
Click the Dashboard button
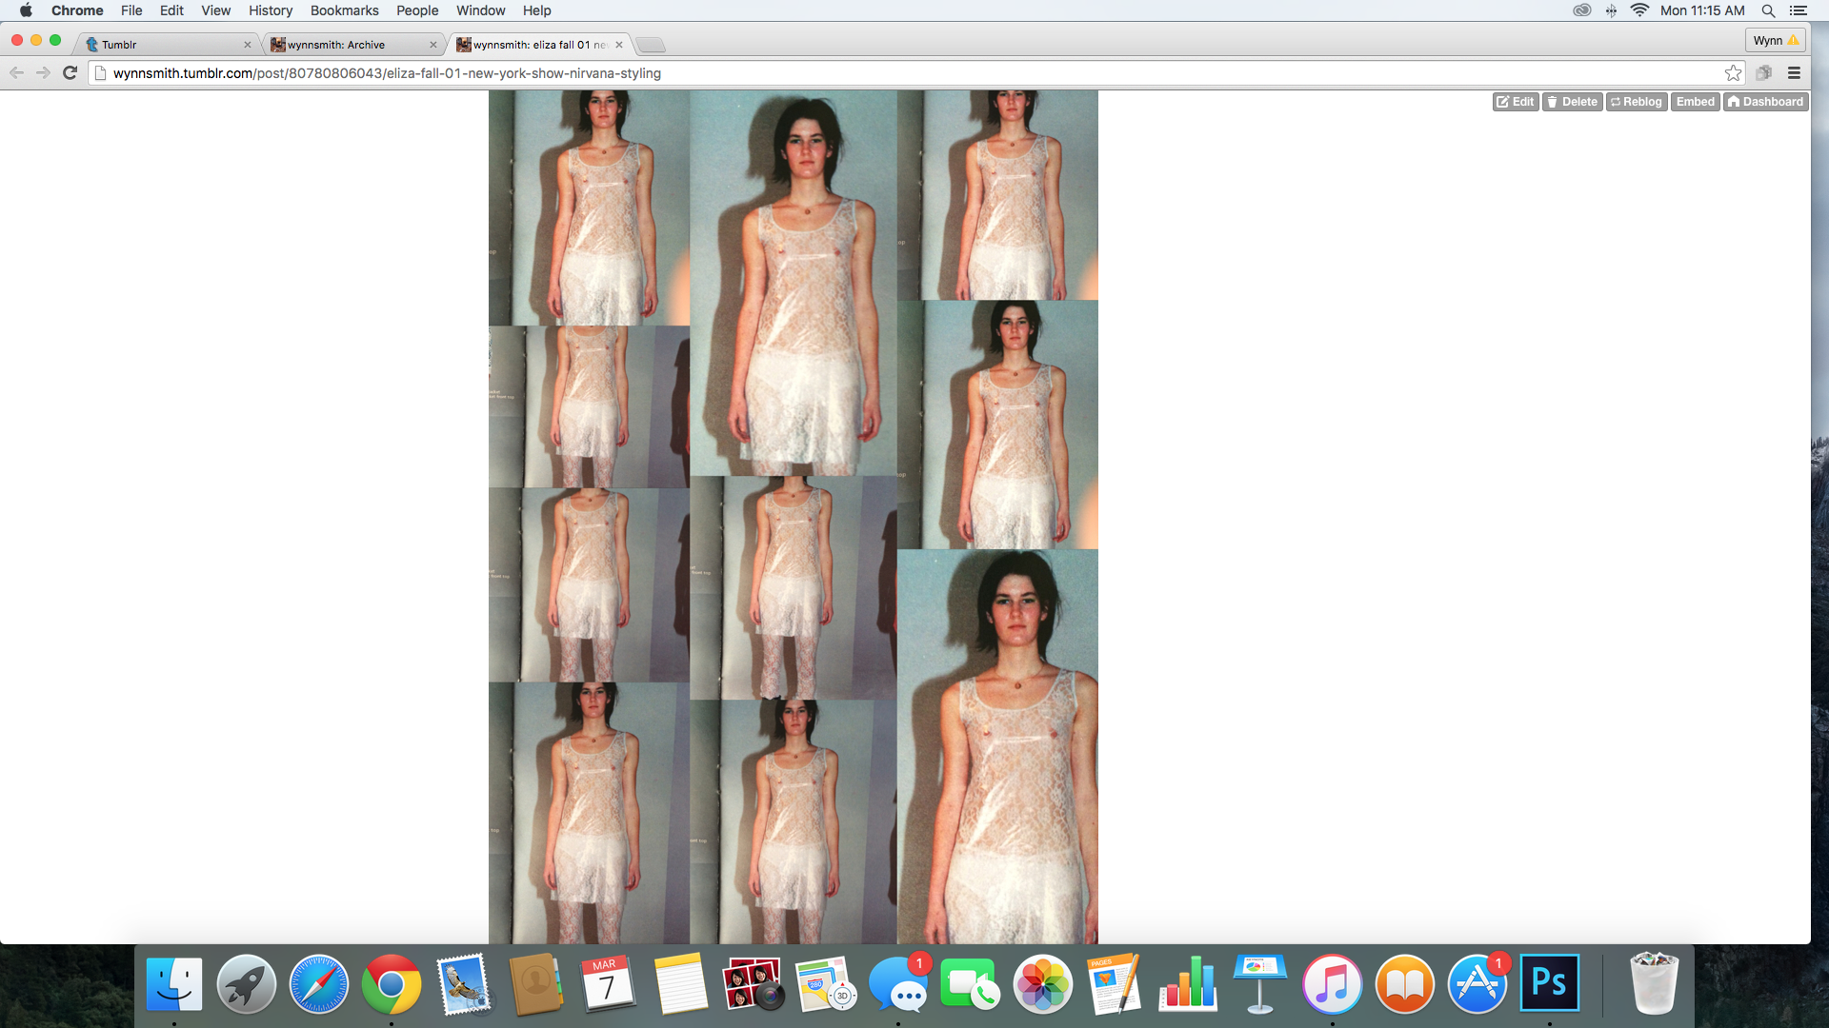pyautogui.click(x=1765, y=102)
